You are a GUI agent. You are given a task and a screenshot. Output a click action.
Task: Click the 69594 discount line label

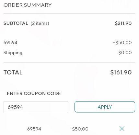point(10,43)
